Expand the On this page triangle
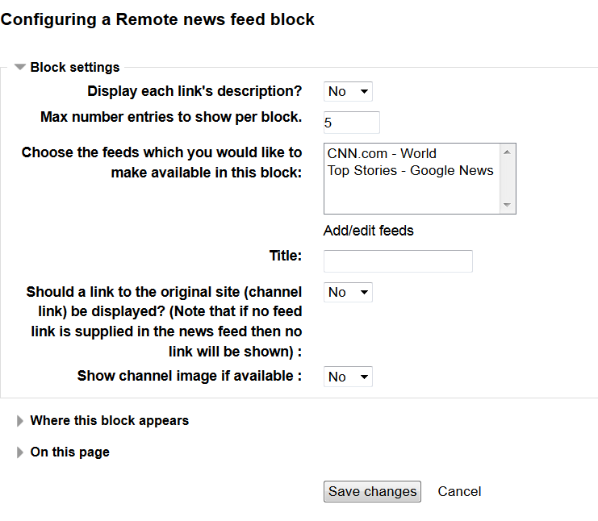The height and width of the screenshot is (521, 598). coord(20,452)
